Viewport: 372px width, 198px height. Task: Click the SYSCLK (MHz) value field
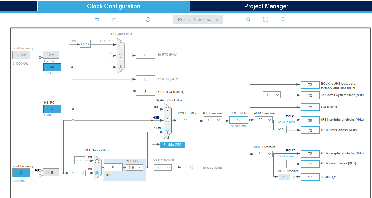185,120
